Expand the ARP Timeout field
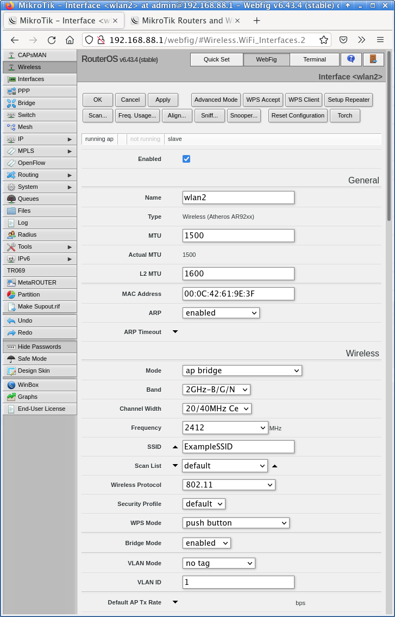The image size is (395, 617). pyautogui.click(x=175, y=332)
